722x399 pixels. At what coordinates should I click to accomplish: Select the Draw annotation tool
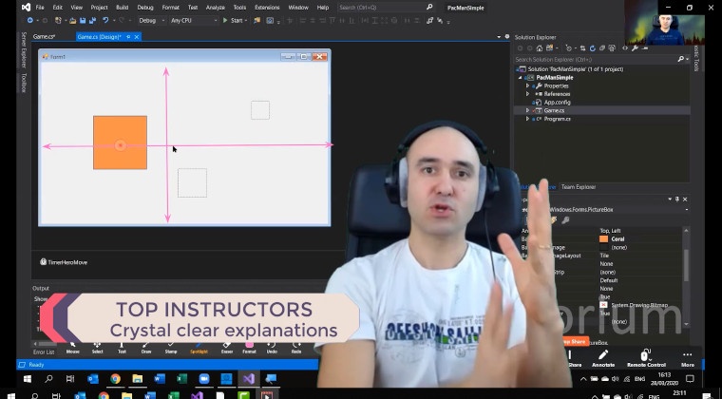coord(146,345)
